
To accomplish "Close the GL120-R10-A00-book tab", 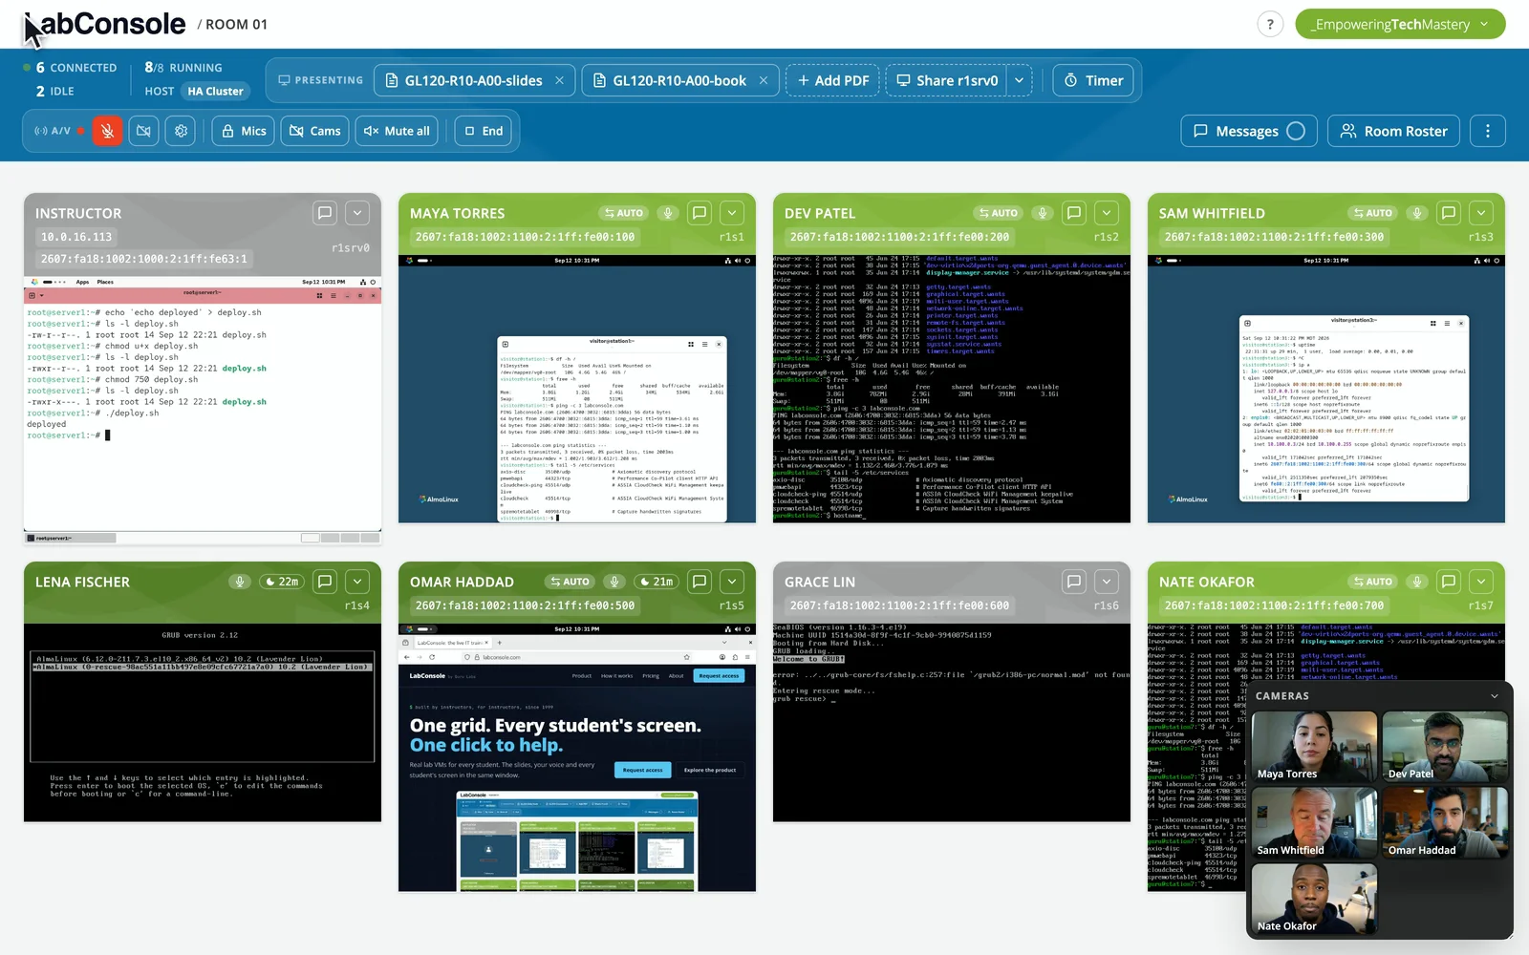I will click(x=764, y=80).
